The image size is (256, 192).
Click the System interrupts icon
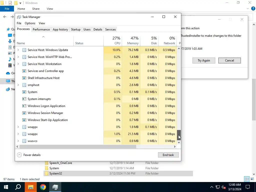(24, 99)
